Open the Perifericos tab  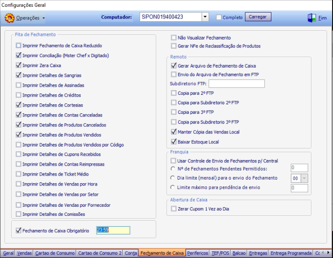coord(198,253)
